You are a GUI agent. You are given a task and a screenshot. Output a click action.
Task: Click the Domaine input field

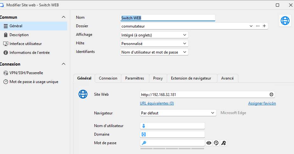tap(172, 134)
